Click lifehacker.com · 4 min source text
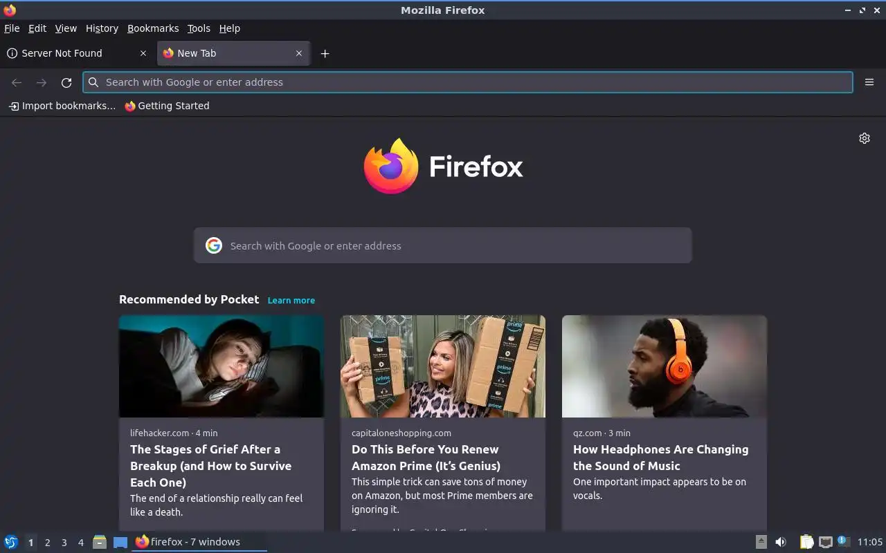Image resolution: width=886 pixels, height=553 pixels. pyautogui.click(x=174, y=433)
